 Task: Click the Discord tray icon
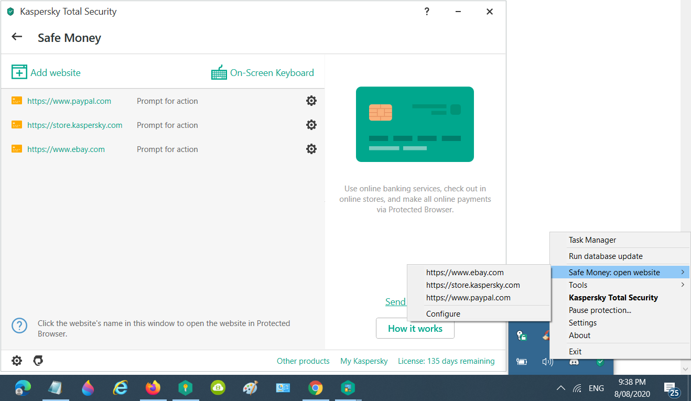(574, 362)
